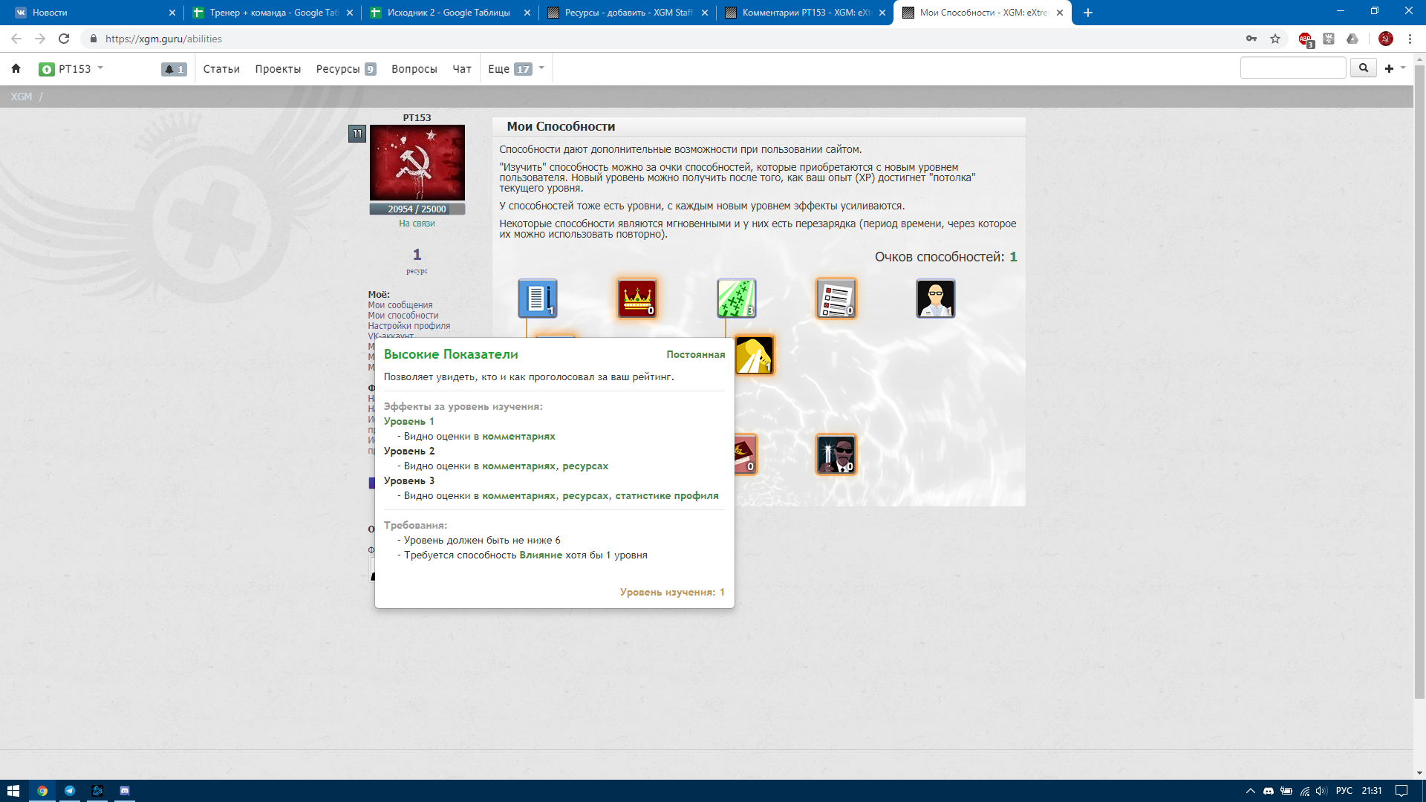This screenshot has width=1426, height=802.
Task: Open the notifications bell badge
Action: pyautogui.click(x=174, y=69)
